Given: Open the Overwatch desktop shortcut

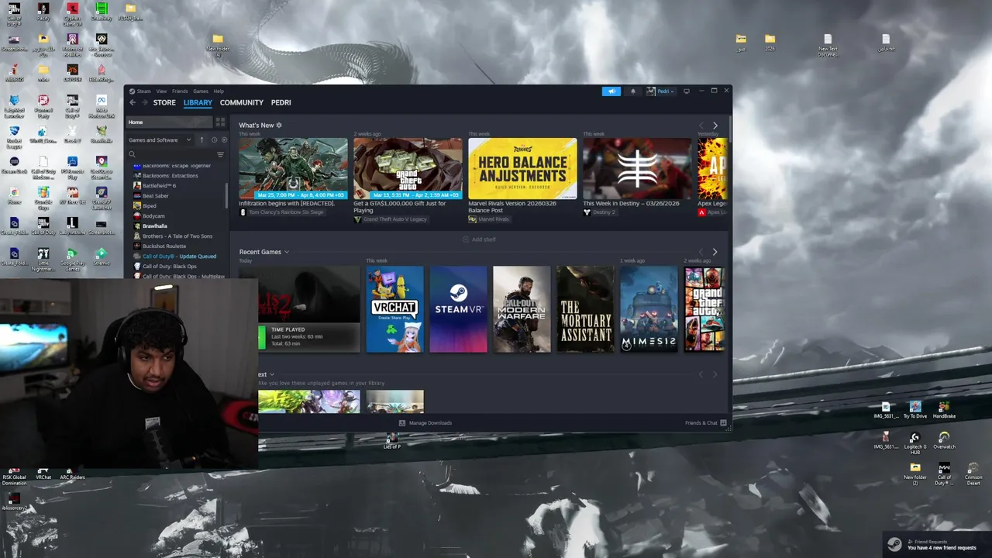Looking at the screenshot, I should (x=944, y=440).
